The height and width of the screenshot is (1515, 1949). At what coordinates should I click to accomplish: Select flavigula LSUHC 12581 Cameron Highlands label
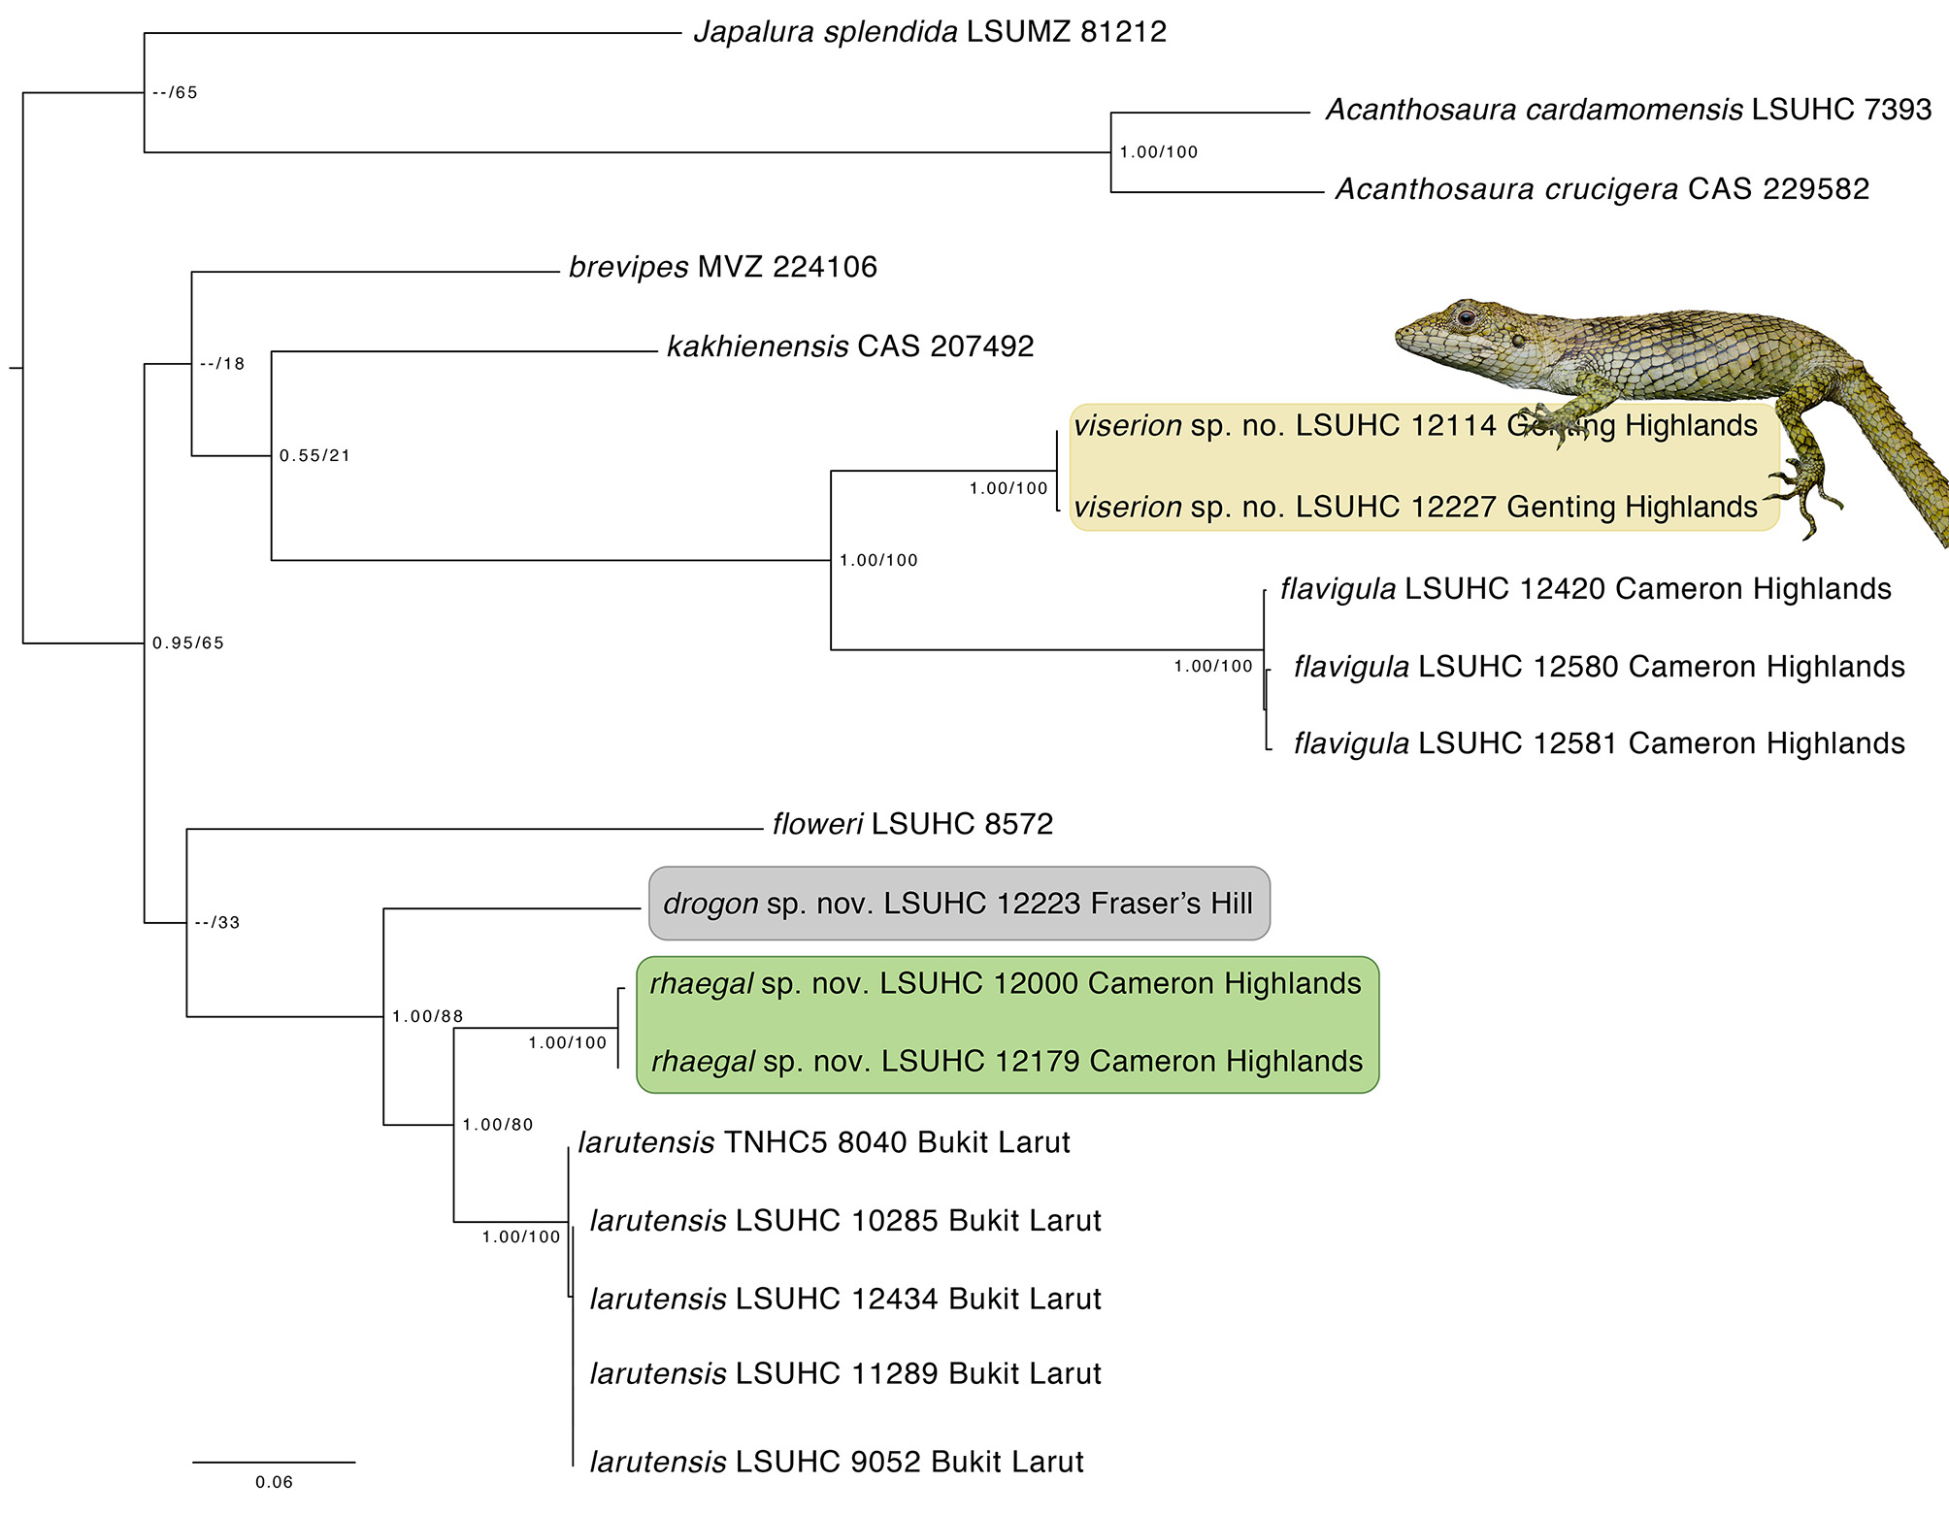pyautogui.click(x=1600, y=743)
